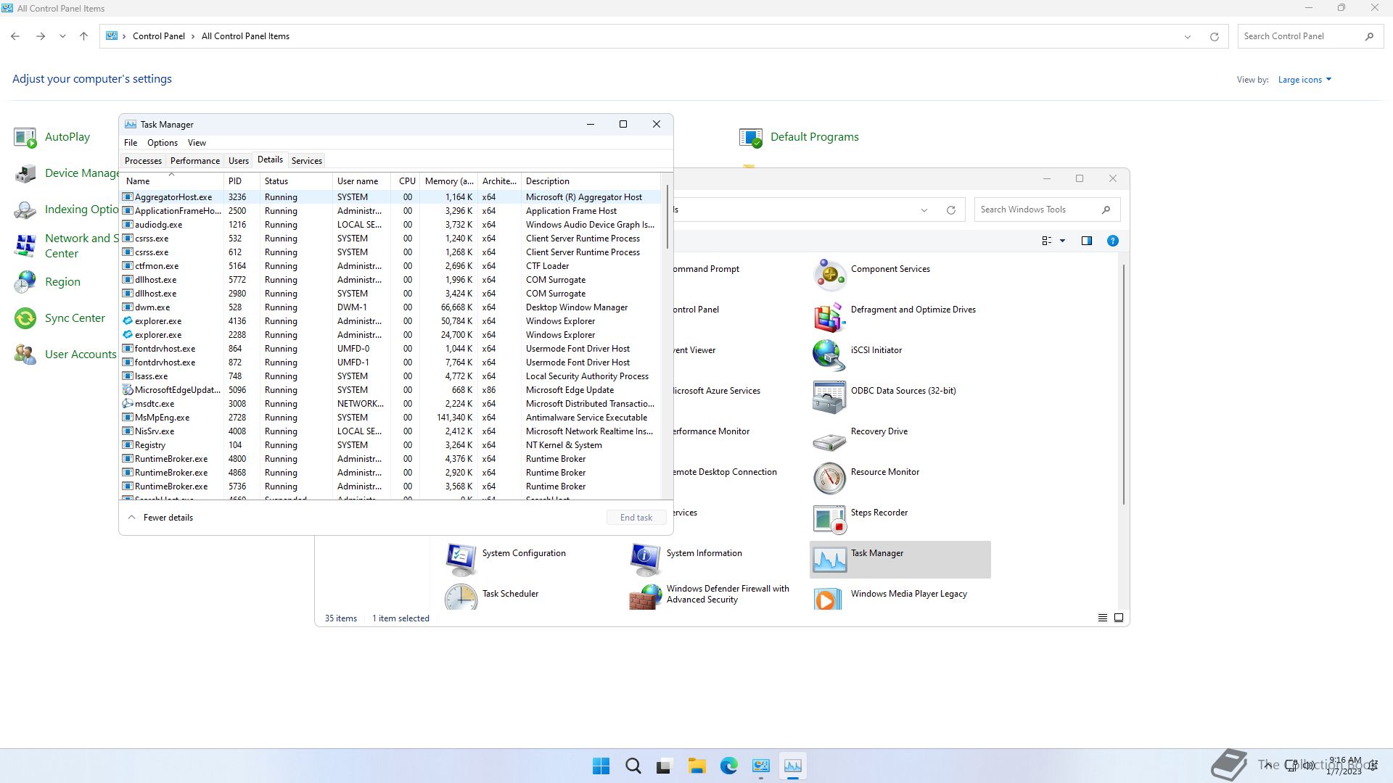Viewport: 1393px width, 783px height.
Task: Switch to the Performance tab
Action: 194,161
